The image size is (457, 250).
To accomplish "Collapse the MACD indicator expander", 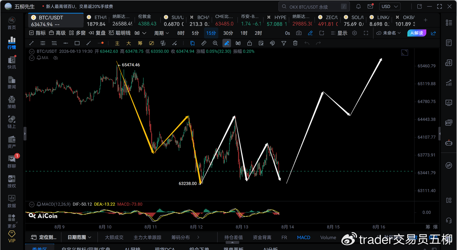I will click(31, 204).
